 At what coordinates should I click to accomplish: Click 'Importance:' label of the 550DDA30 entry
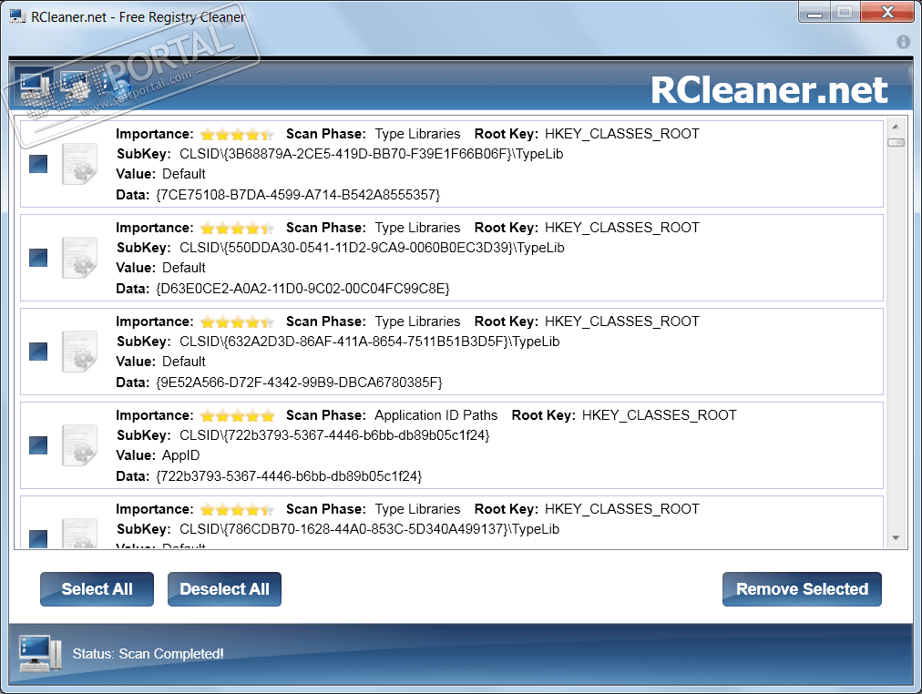[155, 228]
